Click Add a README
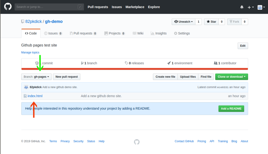The width and height of the screenshot is (268, 154). [x=231, y=109]
